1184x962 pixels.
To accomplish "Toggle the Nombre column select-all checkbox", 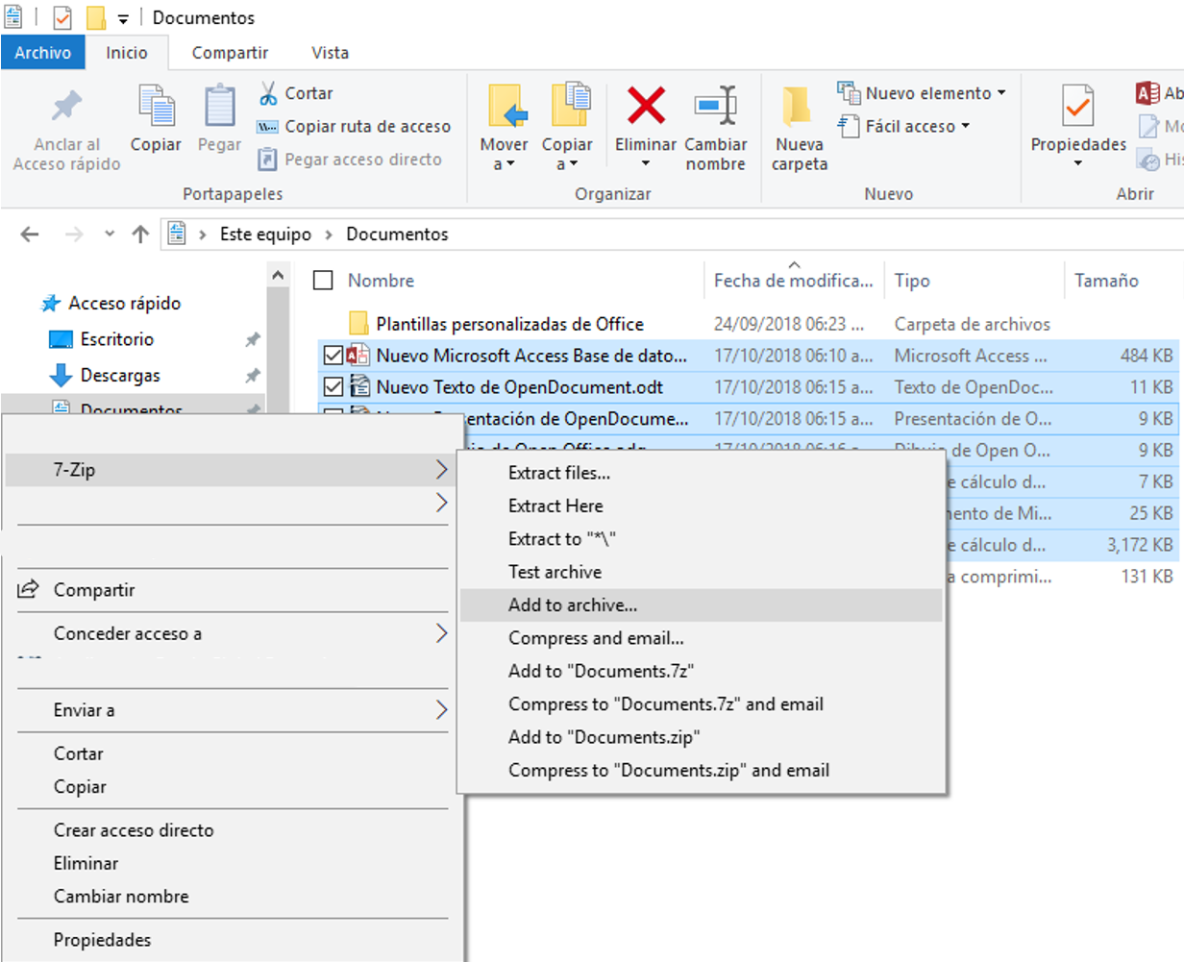I will pyautogui.click(x=322, y=281).
